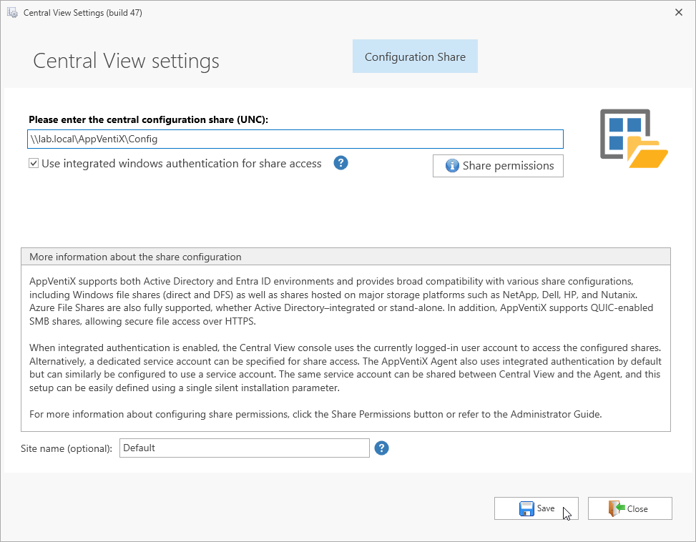Select the Configuration Share tab
This screenshot has width=696, height=542.
pyautogui.click(x=415, y=56)
